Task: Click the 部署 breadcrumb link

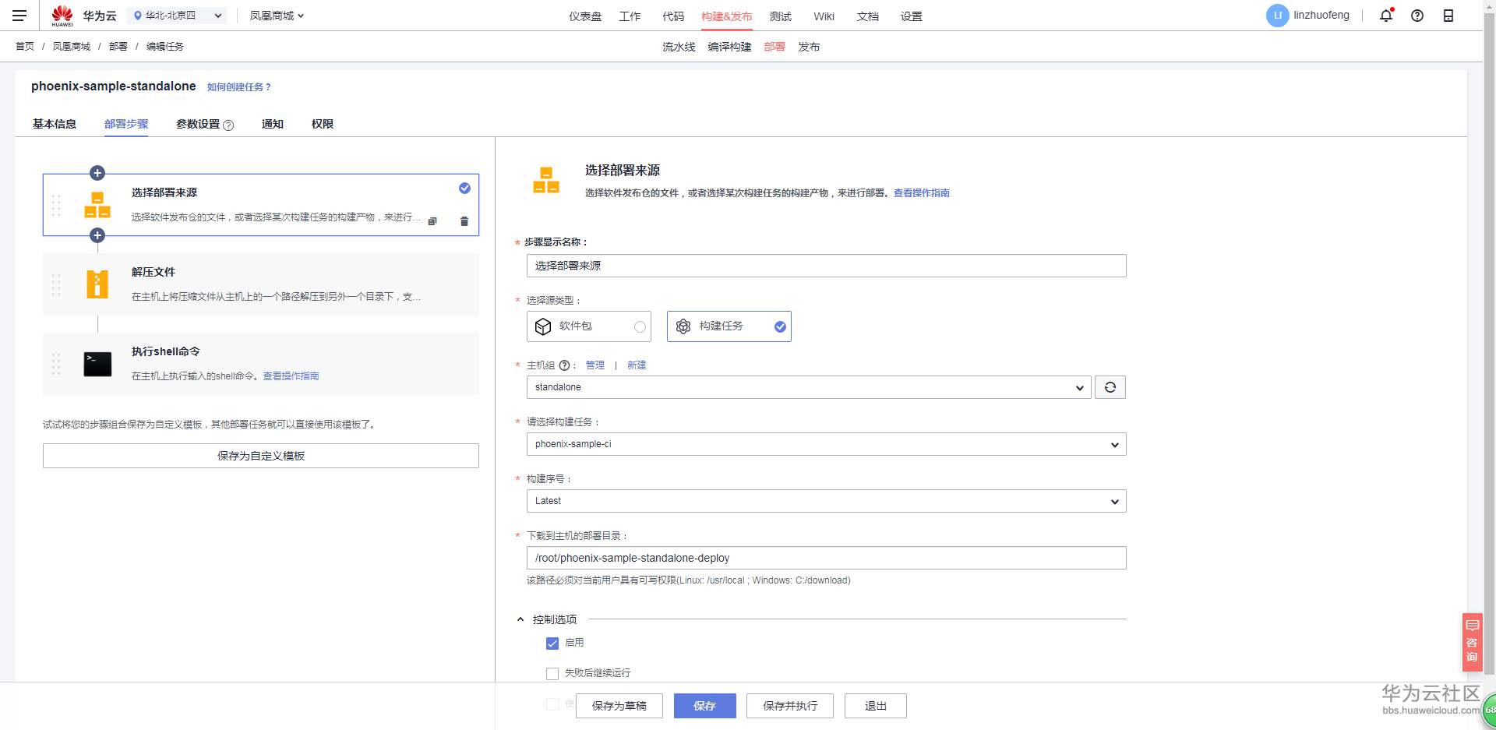Action: pyautogui.click(x=118, y=47)
